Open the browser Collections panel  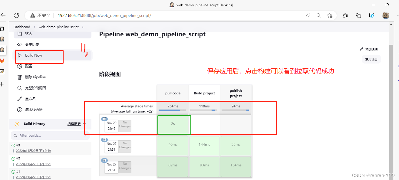point(358,15)
